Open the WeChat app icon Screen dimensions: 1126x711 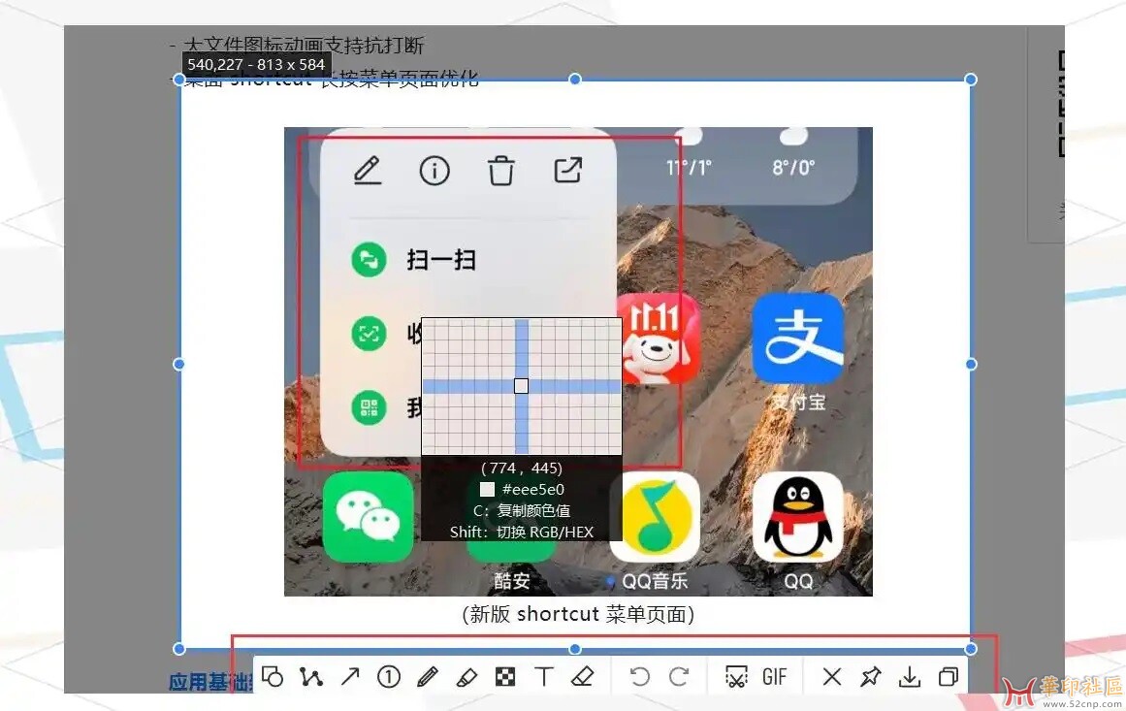pos(368,517)
